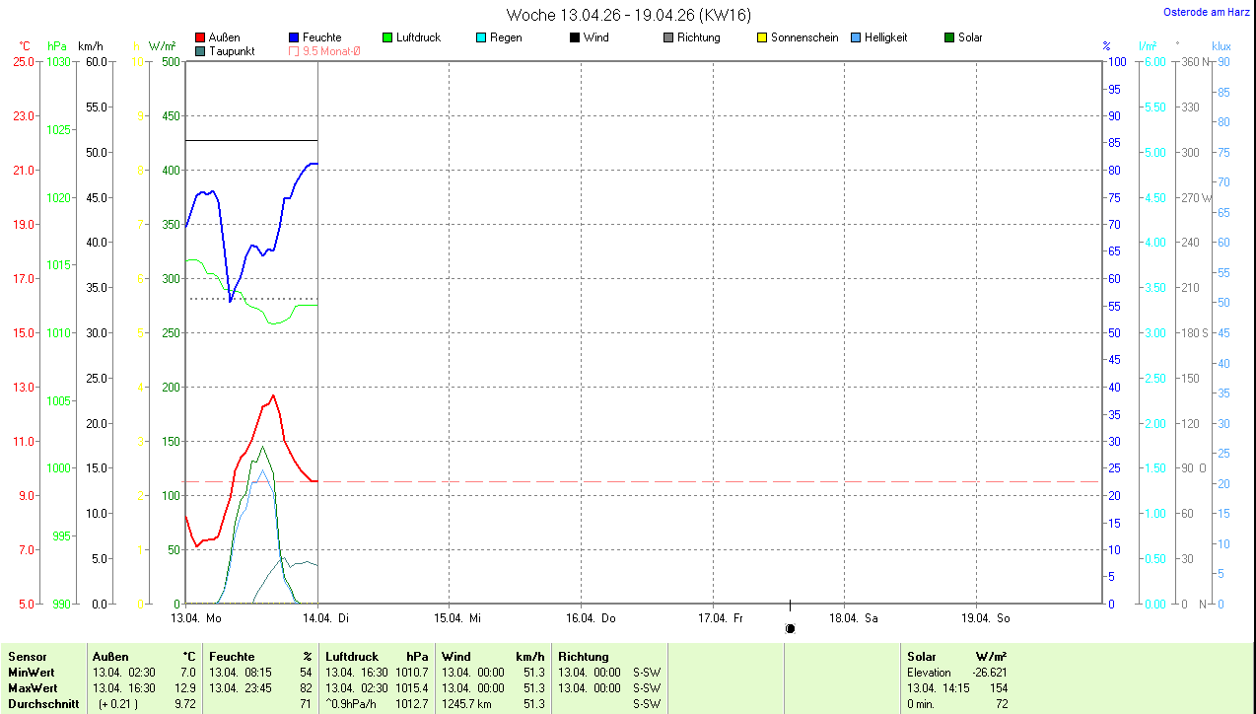Click the blue Feuchte legend square
Screen dimensions: 1256x714
294,37
